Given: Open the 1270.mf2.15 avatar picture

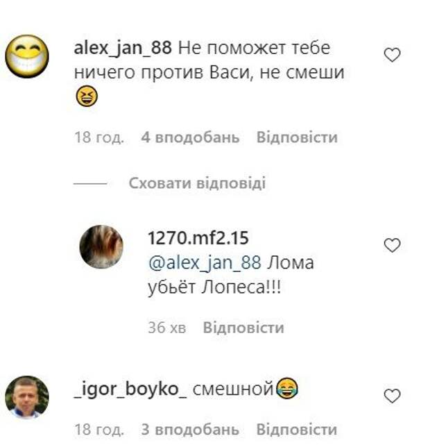Looking at the screenshot, I should pos(101,246).
